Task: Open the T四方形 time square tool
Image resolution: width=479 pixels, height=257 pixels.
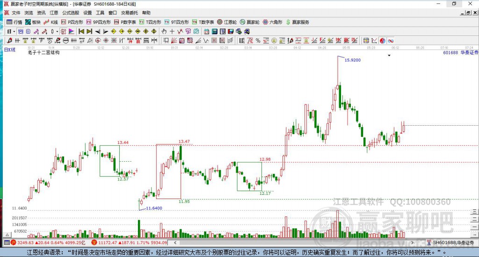Action: point(150,22)
